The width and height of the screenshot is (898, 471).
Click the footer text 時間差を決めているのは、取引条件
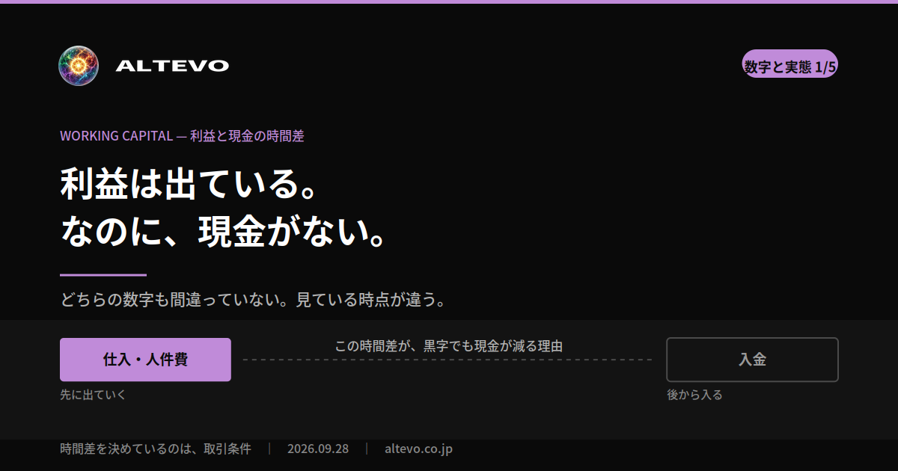pos(156,449)
